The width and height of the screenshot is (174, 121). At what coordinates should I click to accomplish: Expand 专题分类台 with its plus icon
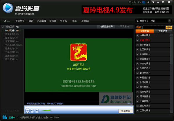(137, 78)
